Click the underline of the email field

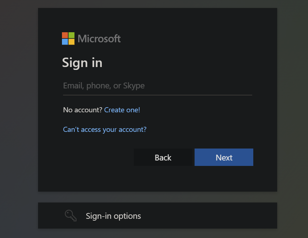(158, 94)
